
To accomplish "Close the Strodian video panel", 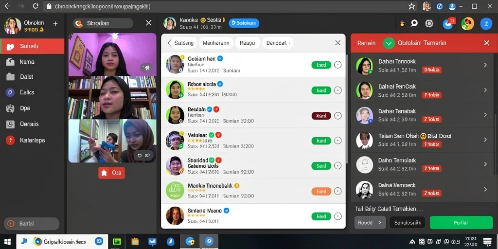I will coord(148,23).
